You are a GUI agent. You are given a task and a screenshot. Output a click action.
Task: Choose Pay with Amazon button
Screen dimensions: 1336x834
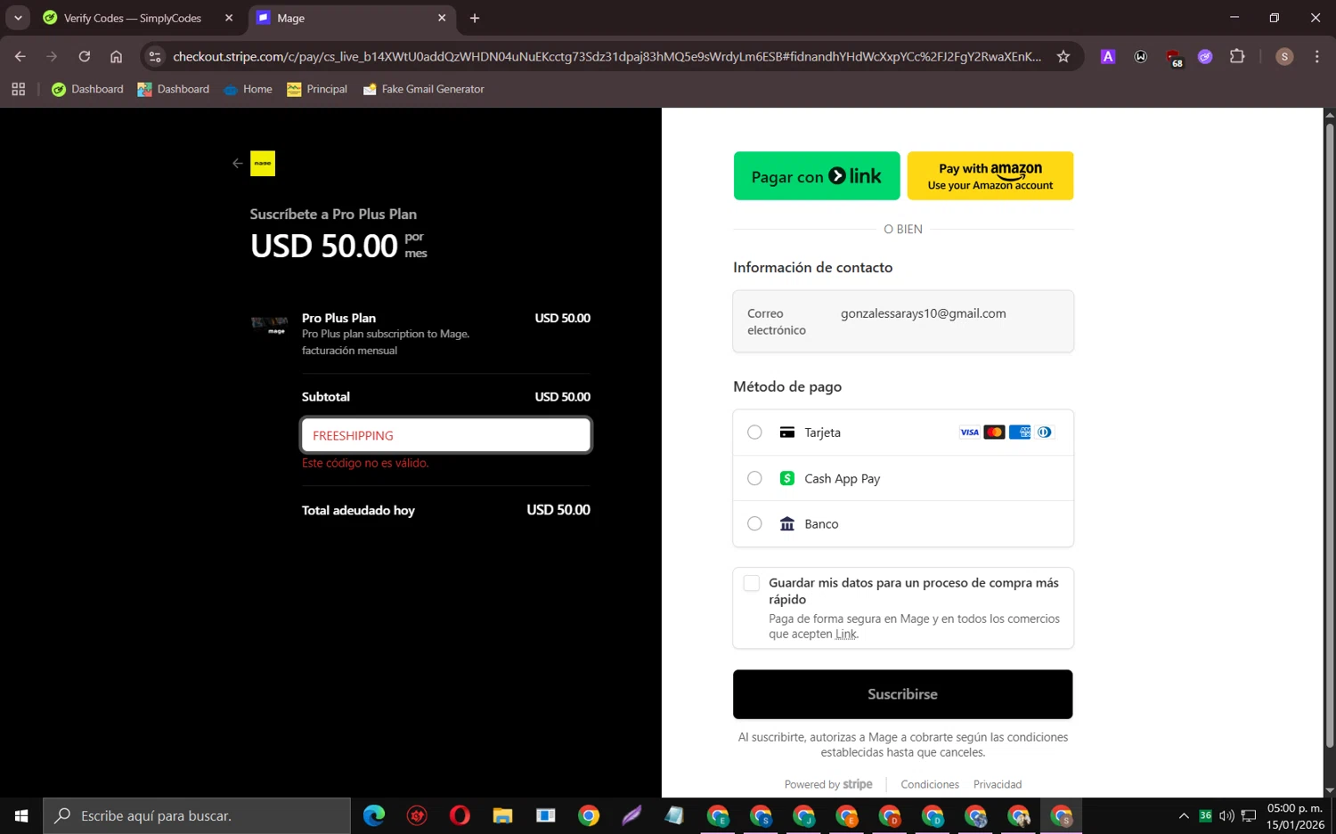click(990, 176)
